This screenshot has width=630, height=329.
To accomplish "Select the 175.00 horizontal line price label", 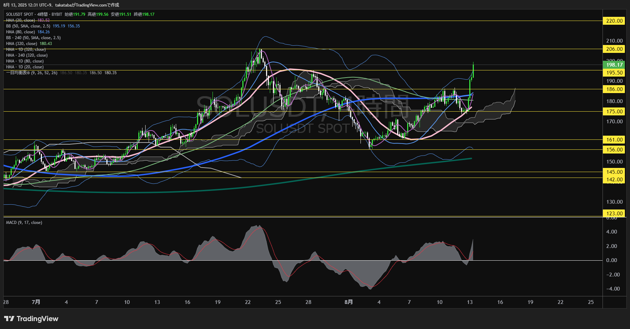I will [614, 112].
